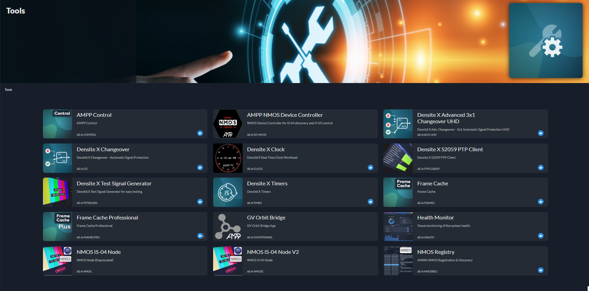Click 'AMWA NMOS Registration & Discovery' description
Viewport: 589px width, 291px height.
coord(445,260)
